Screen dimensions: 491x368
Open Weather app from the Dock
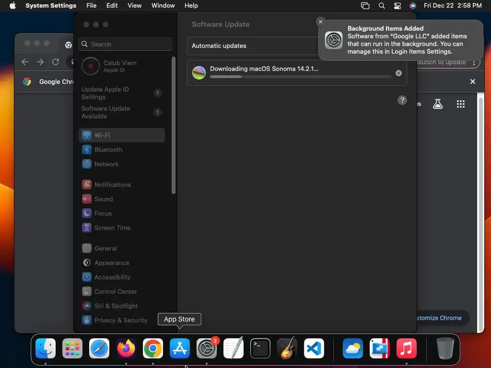click(353, 348)
